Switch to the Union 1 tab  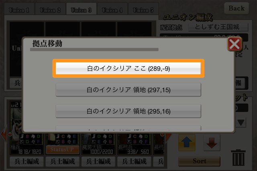point(19,10)
